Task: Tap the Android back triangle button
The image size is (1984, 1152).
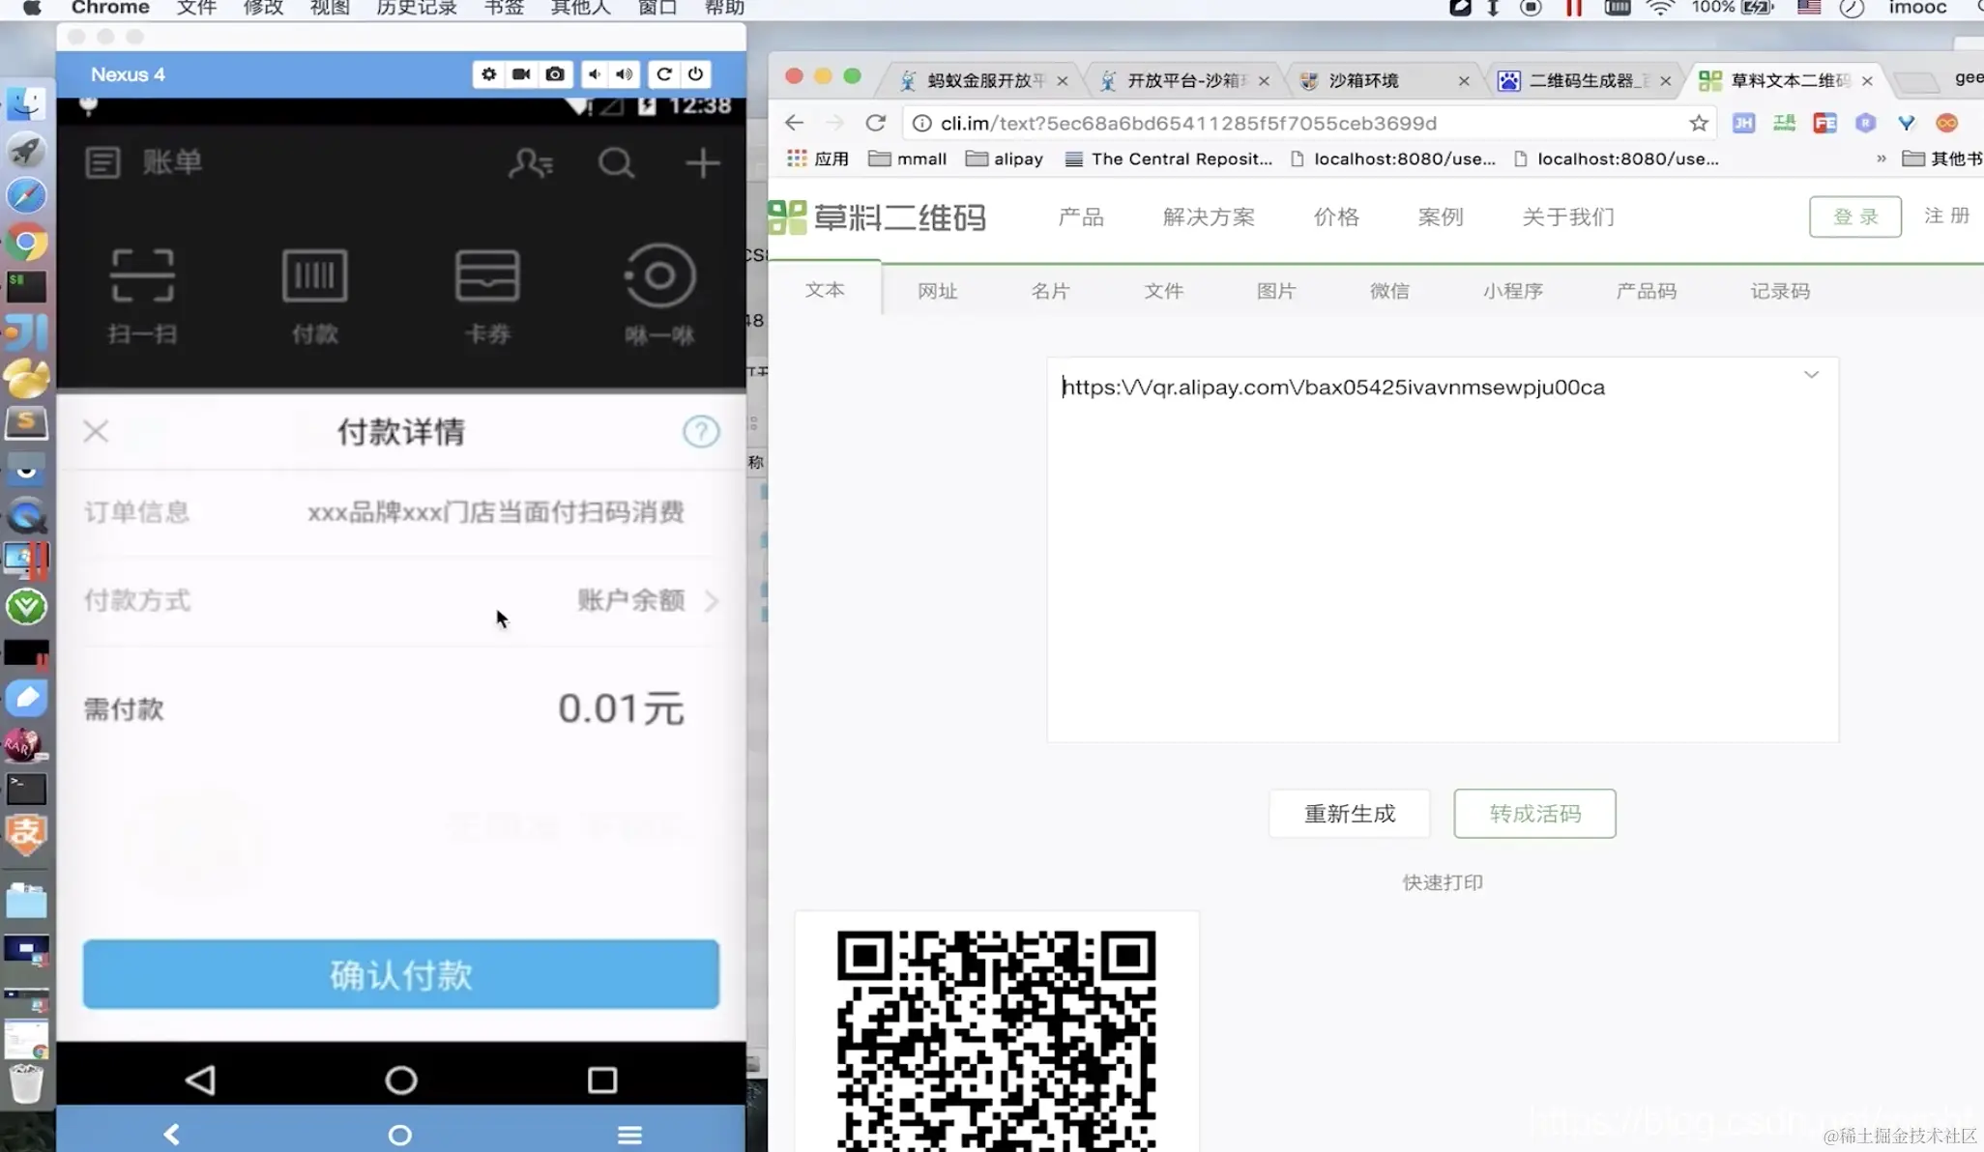Action: coord(200,1080)
